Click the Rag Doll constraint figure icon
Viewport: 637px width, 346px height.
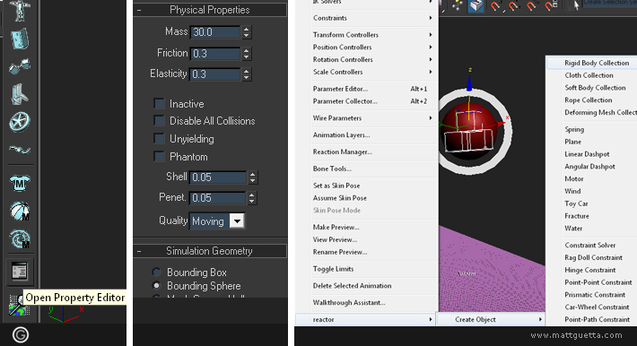[19, 10]
